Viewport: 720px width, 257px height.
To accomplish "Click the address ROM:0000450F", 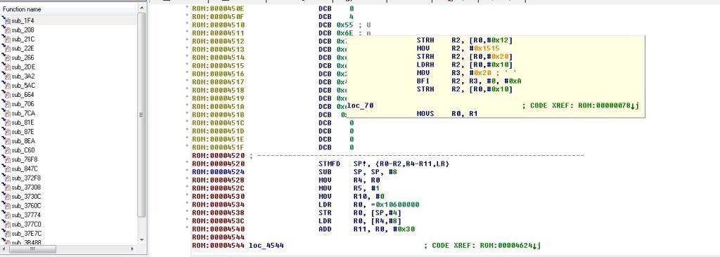I will point(219,17).
